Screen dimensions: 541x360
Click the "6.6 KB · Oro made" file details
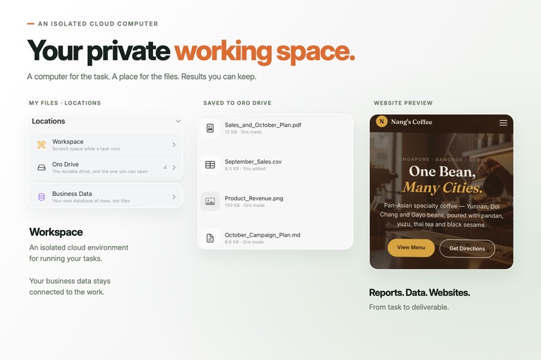point(244,242)
